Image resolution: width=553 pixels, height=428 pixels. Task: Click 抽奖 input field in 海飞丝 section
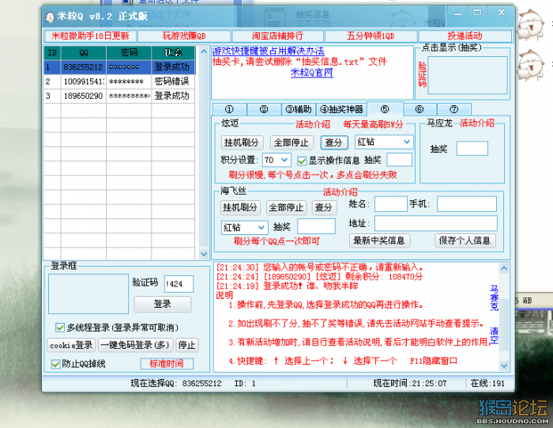pyautogui.click(x=316, y=226)
